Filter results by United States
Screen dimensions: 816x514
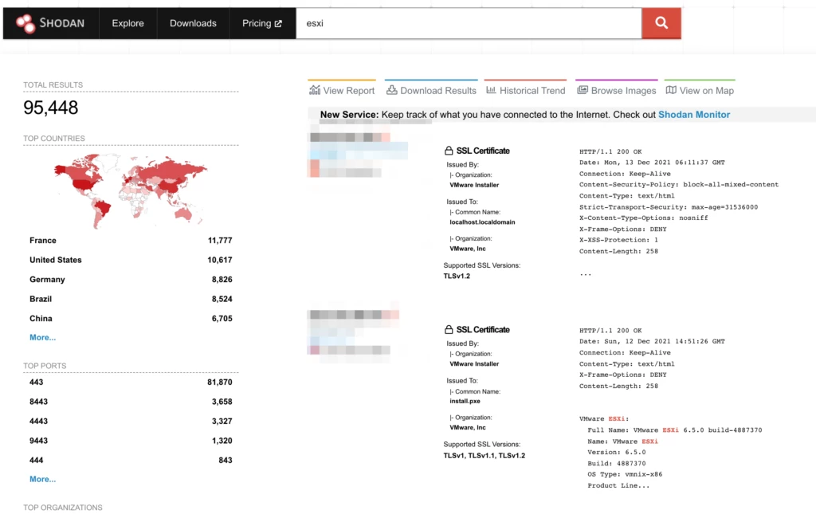(56, 260)
